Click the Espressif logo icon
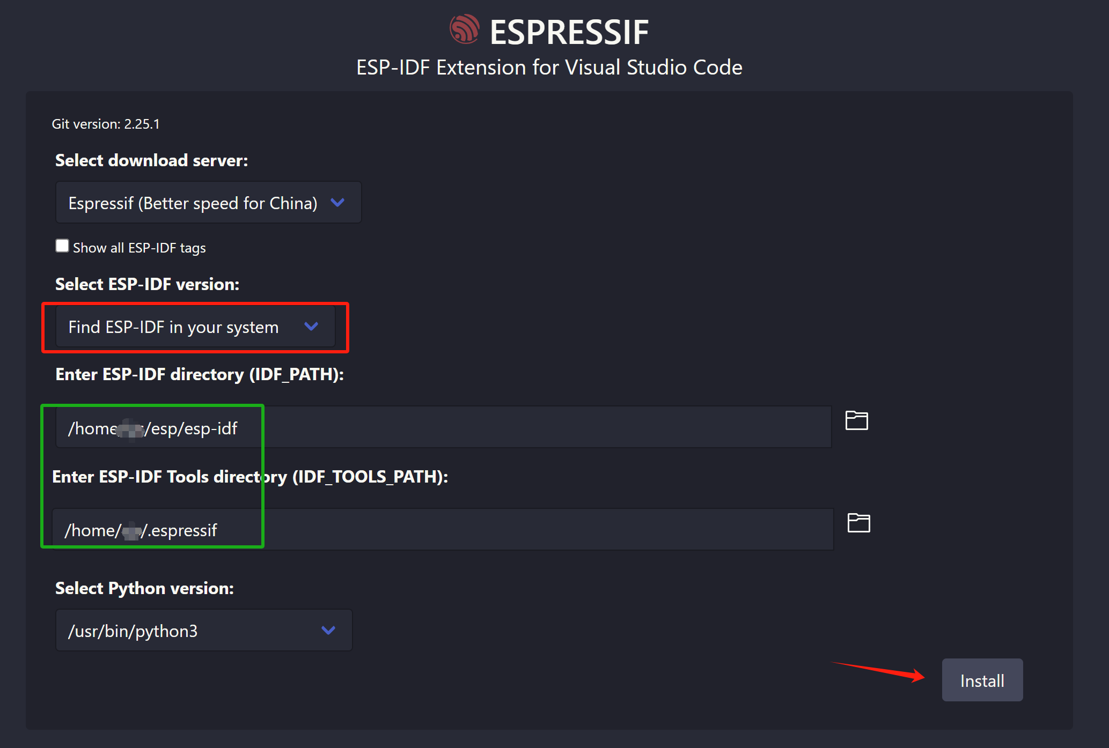This screenshot has height=748, width=1109. point(465,31)
